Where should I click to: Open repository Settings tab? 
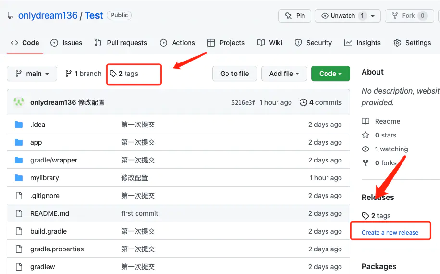(412, 43)
